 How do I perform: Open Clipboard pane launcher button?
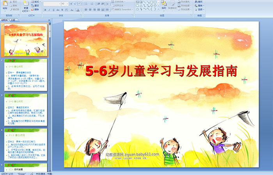click(19, 15)
